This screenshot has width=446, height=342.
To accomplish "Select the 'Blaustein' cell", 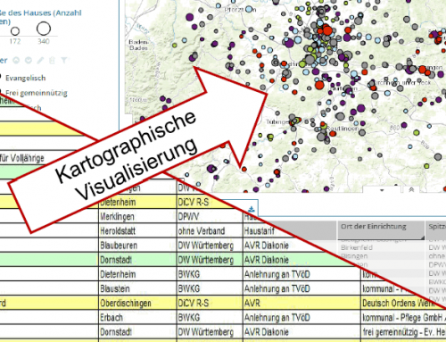I will (x=137, y=288).
